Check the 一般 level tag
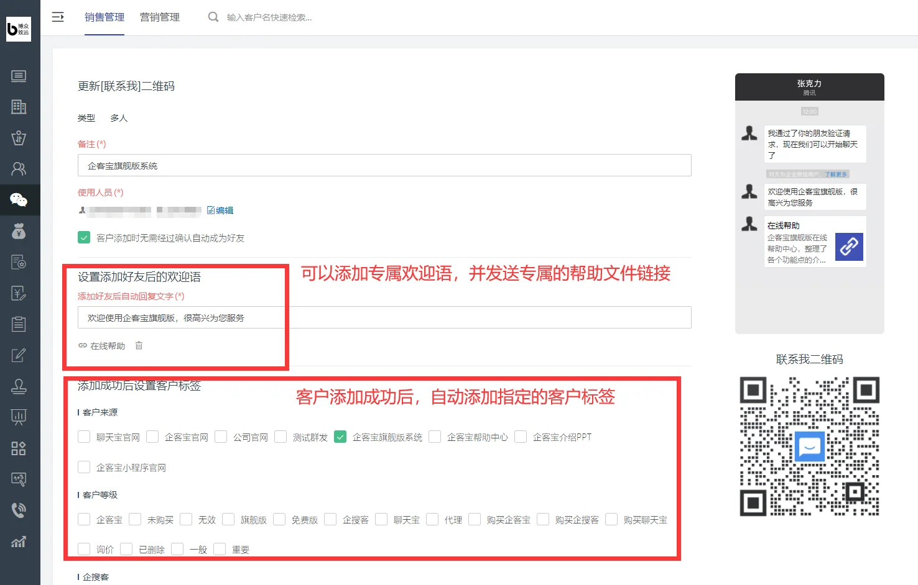 point(177,549)
